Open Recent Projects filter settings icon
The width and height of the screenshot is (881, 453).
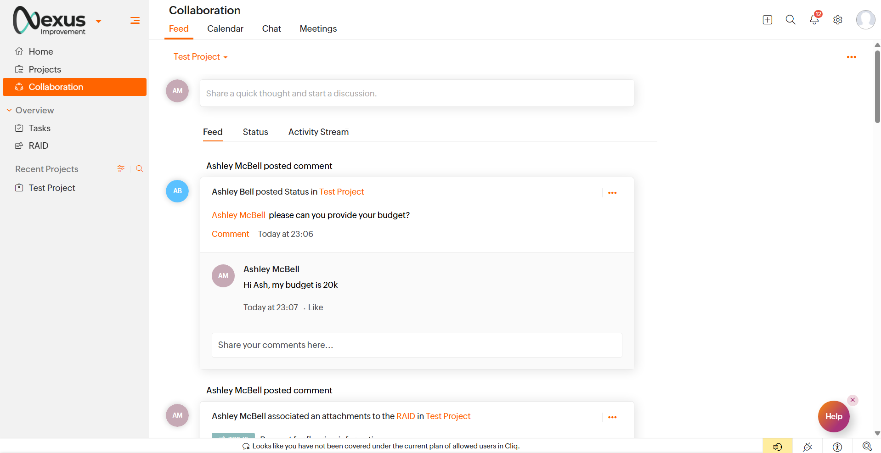point(121,169)
